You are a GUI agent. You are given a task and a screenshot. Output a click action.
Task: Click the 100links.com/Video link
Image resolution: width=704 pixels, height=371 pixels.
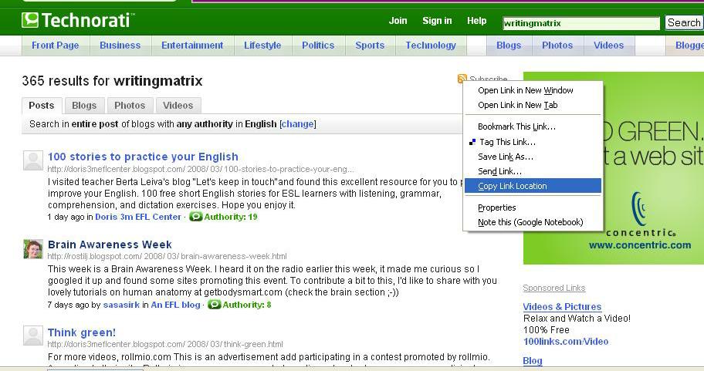[566, 342]
